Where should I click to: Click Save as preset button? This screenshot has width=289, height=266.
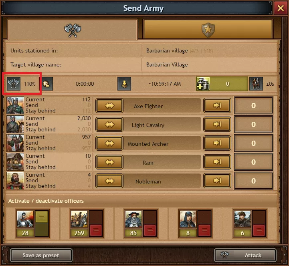coord(41,255)
